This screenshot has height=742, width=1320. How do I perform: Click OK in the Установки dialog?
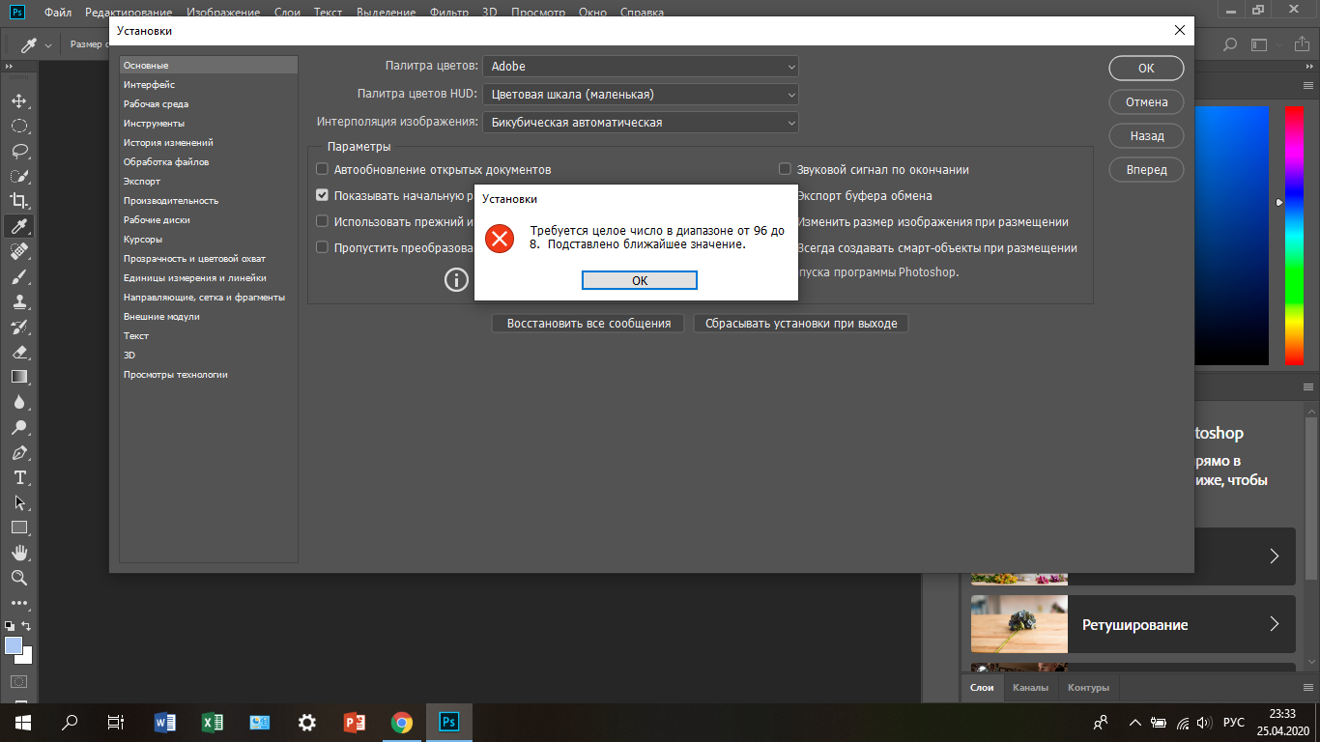point(1146,69)
